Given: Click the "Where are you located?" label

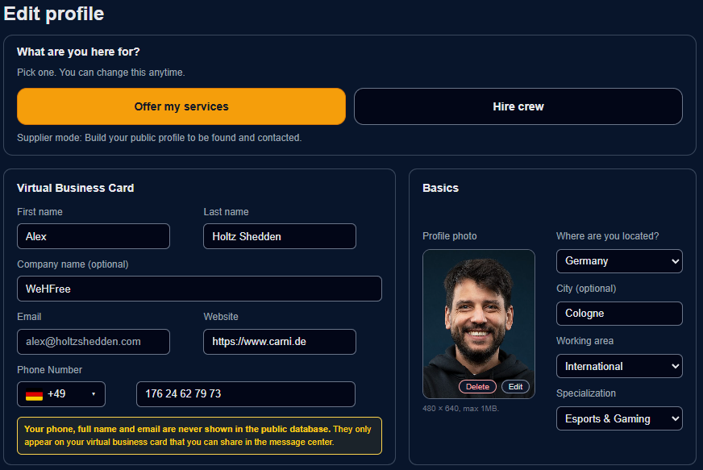Looking at the screenshot, I should coord(607,236).
